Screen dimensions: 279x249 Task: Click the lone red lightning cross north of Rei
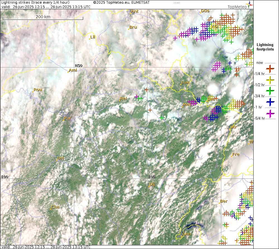pos(146,90)
